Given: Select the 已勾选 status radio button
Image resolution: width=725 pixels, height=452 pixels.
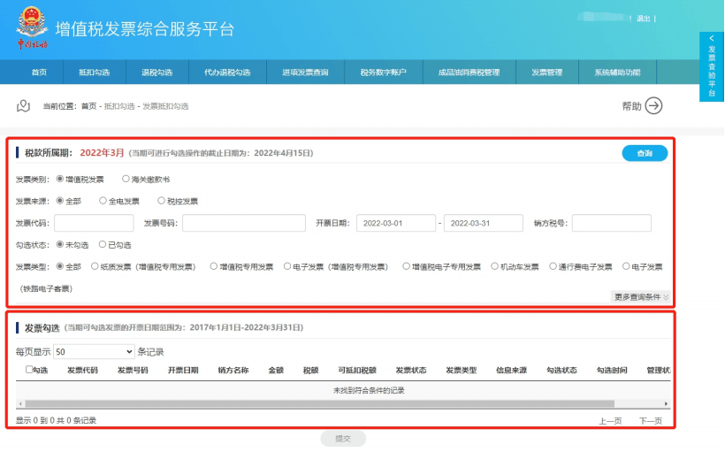Looking at the screenshot, I should [102, 244].
